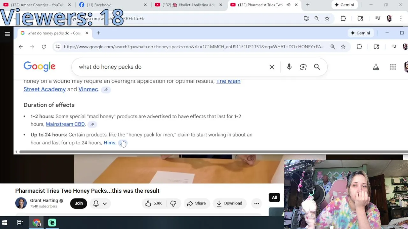Open extensions puzzle icon in Google window
The width and height of the screenshot is (408, 229).
coord(359,47)
